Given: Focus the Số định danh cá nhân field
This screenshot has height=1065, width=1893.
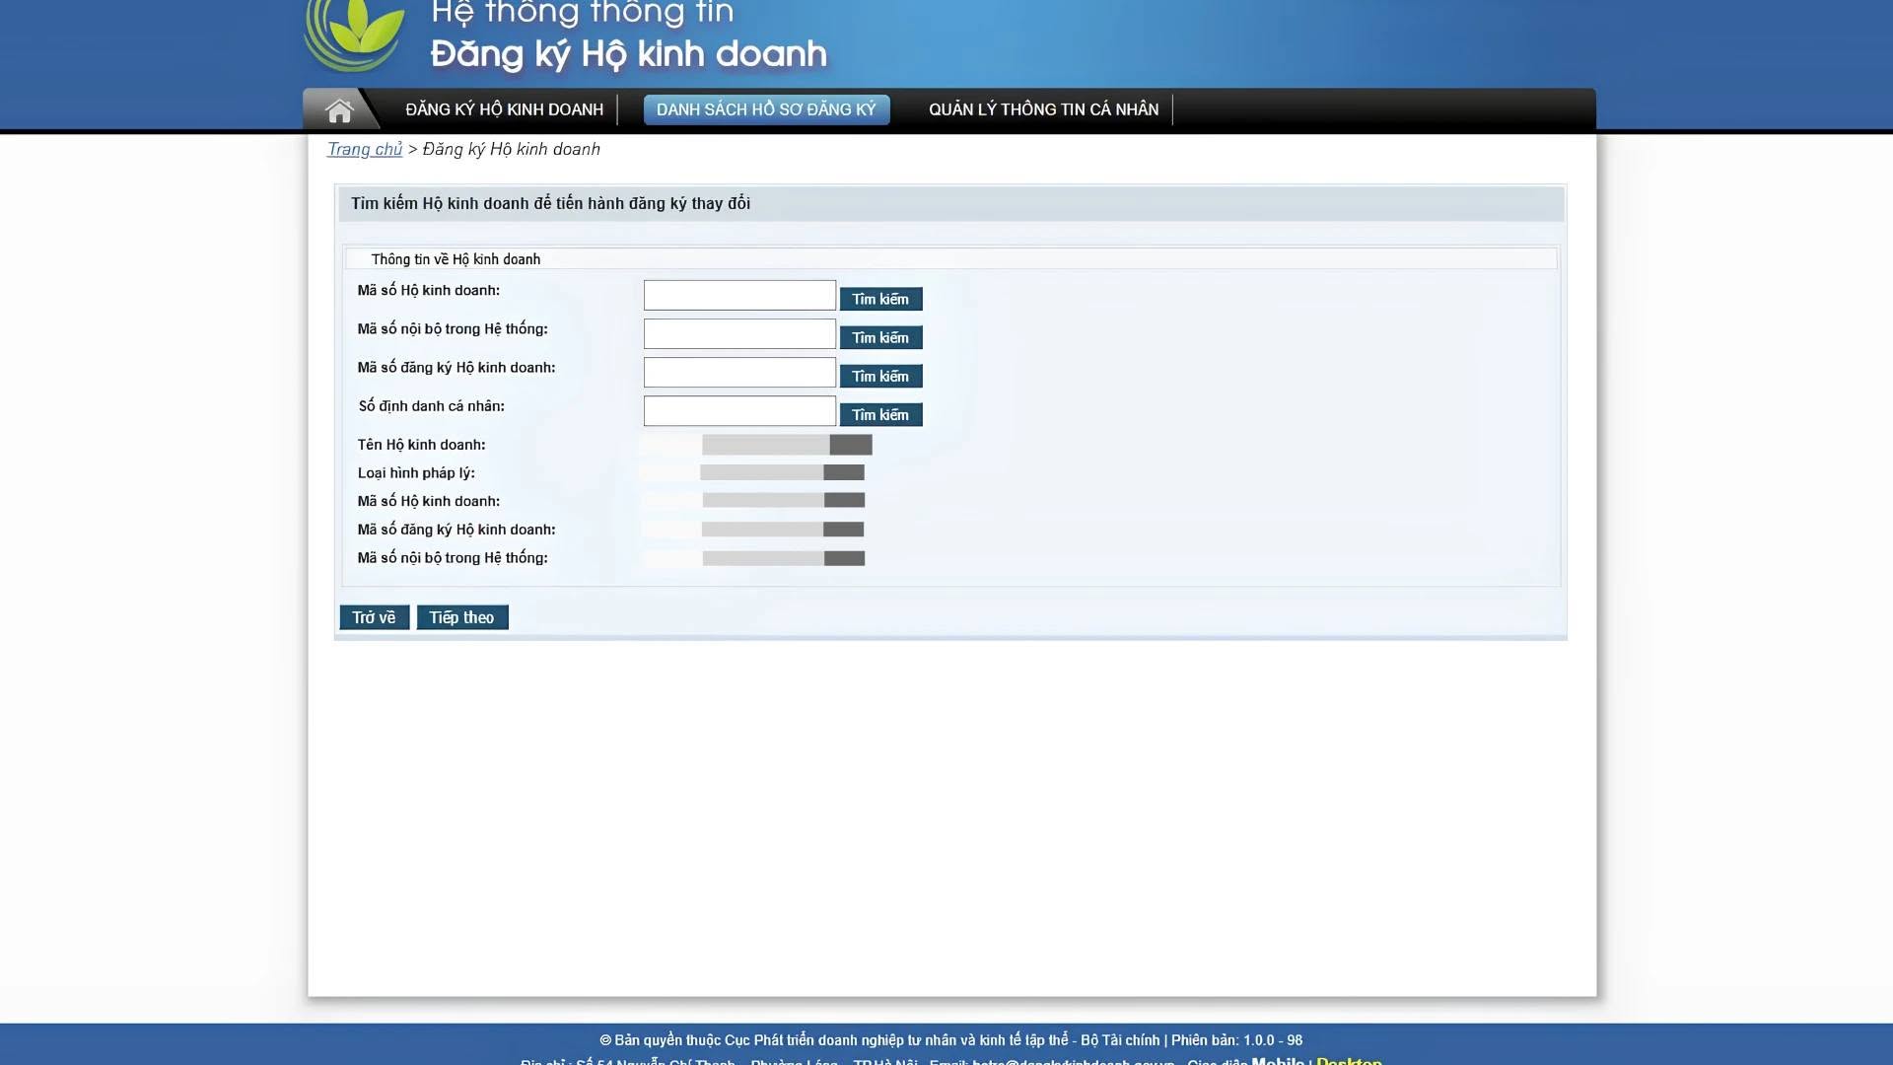Looking at the screenshot, I should 739,410.
